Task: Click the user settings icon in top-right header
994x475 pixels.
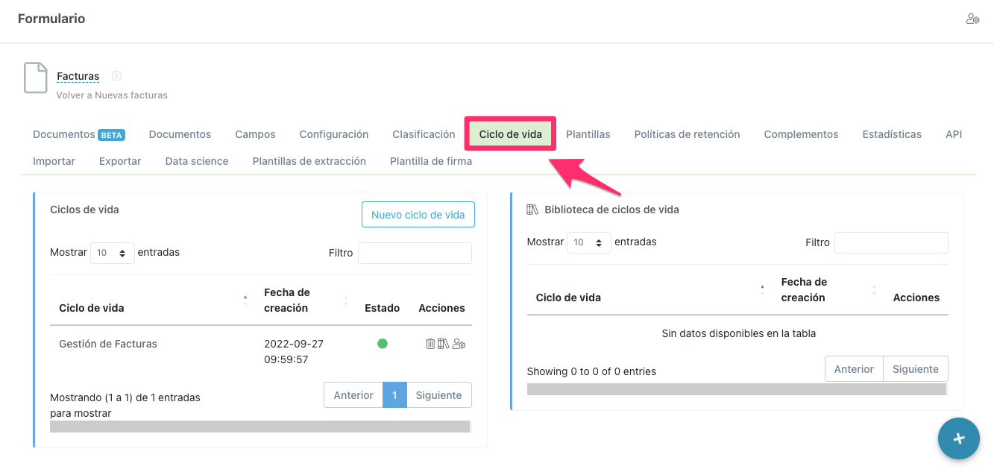Action: [972, 19]
